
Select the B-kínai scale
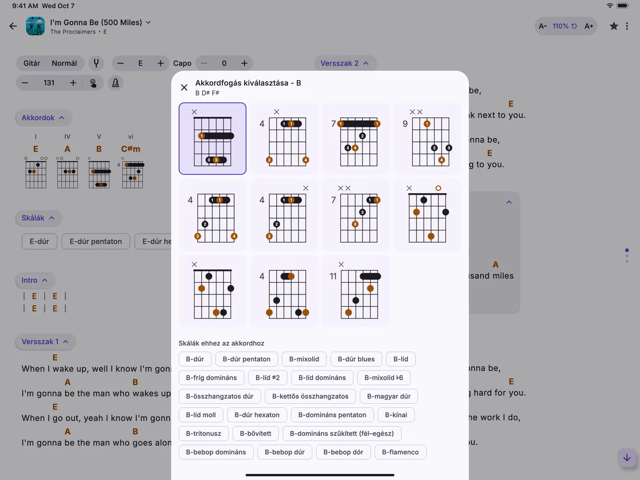point(396,415)
